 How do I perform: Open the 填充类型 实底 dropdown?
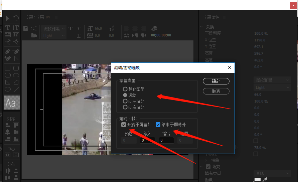273,173
